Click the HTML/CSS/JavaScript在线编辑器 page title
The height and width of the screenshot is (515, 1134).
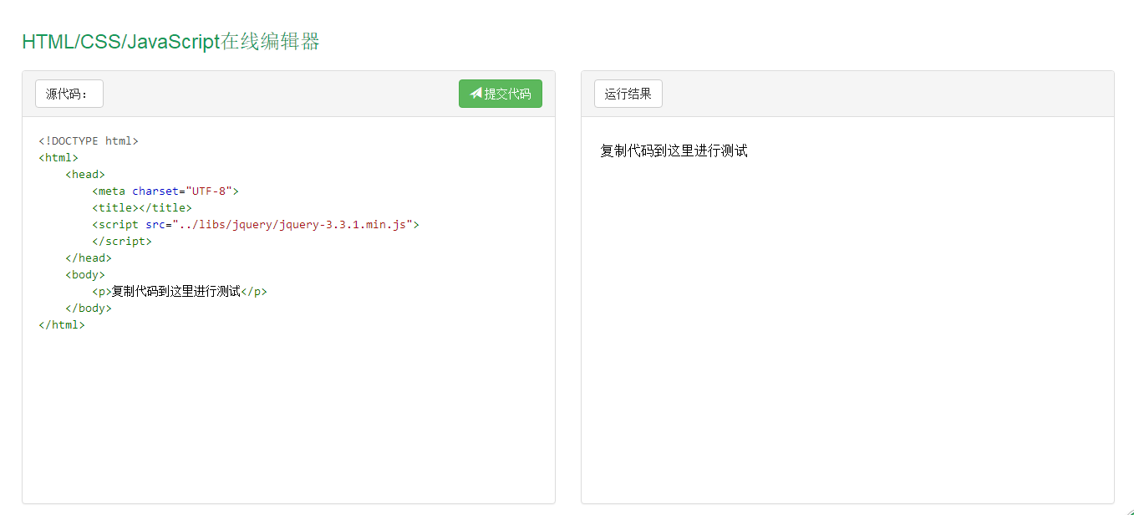[x=170, y=42]
